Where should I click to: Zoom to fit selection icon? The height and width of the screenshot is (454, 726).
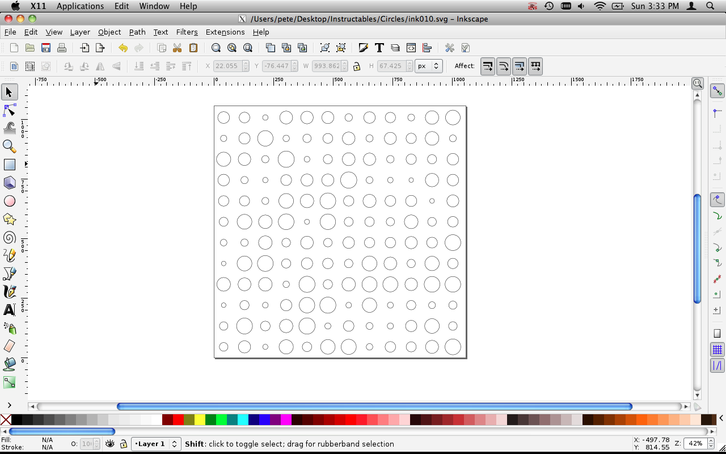point(216,48)
